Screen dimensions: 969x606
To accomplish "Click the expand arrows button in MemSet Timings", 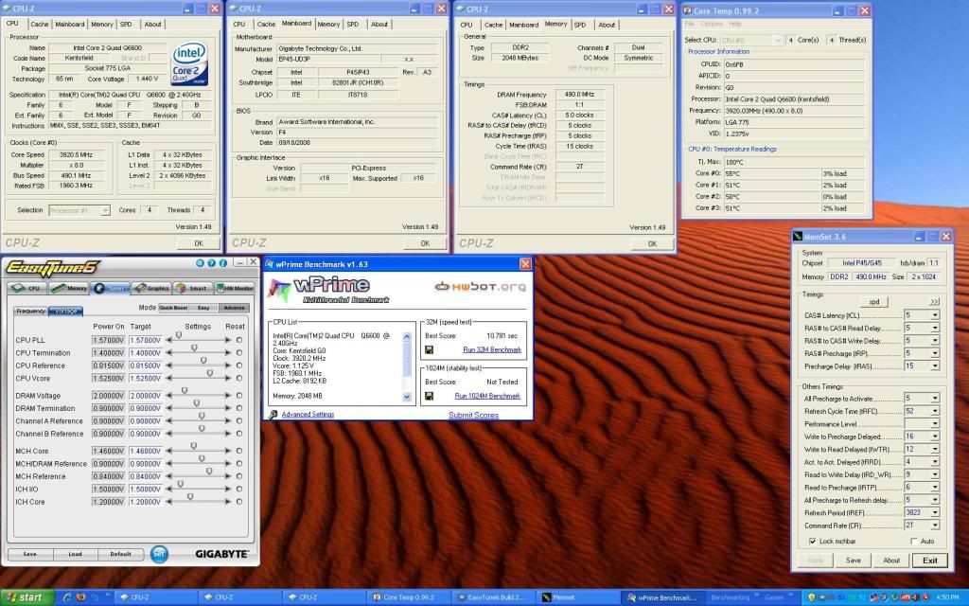I will [934, 302].
